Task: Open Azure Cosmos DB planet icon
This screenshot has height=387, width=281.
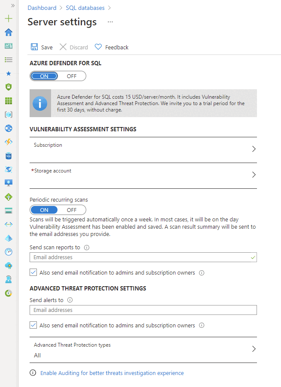Action: [9, 169]
